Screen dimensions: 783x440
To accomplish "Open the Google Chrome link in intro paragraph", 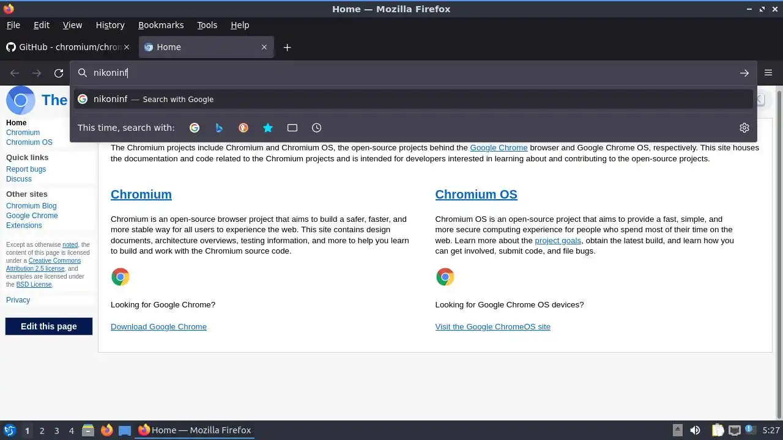I will coord(499,147).
